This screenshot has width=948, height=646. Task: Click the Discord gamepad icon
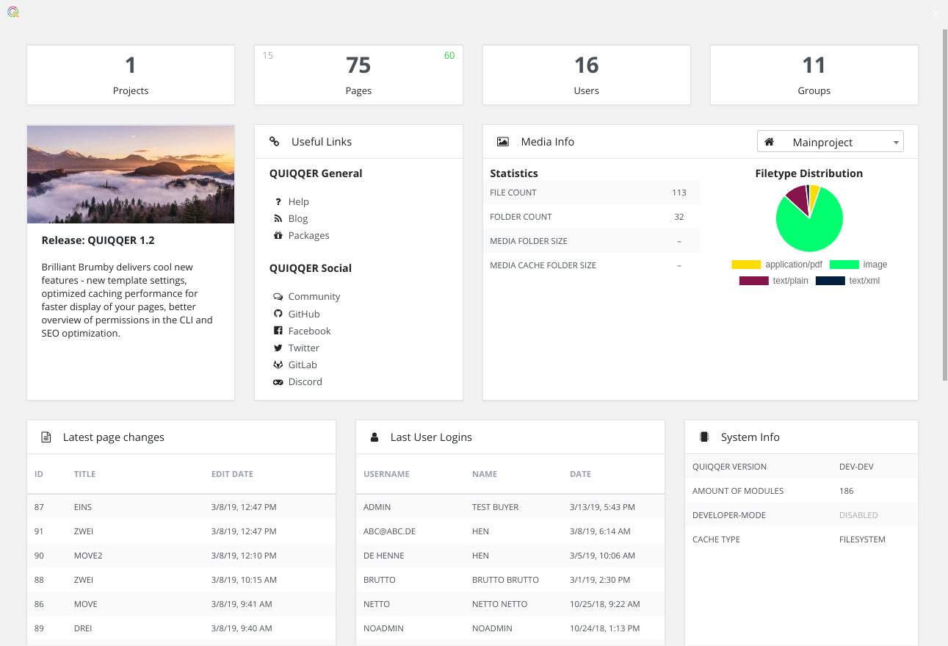[278, 382]
